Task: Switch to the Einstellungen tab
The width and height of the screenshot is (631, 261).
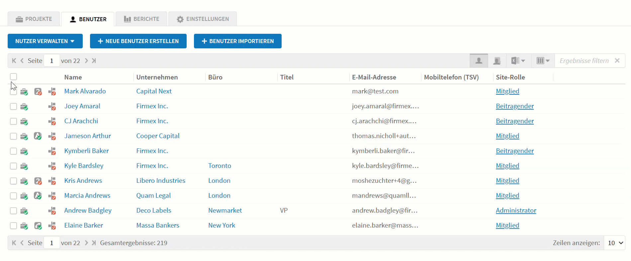Action: (203, 19)
